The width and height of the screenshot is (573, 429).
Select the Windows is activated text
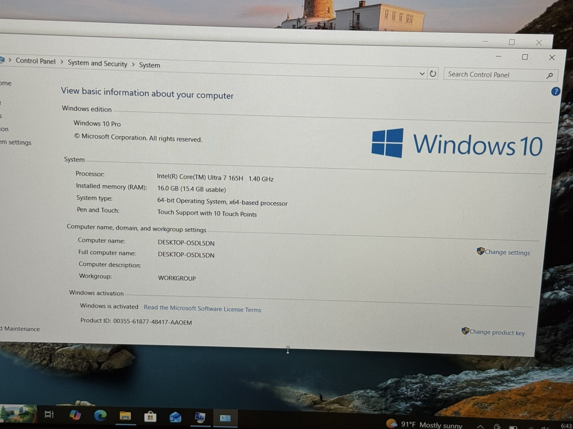pyautogui.click(x=109, y=306)
